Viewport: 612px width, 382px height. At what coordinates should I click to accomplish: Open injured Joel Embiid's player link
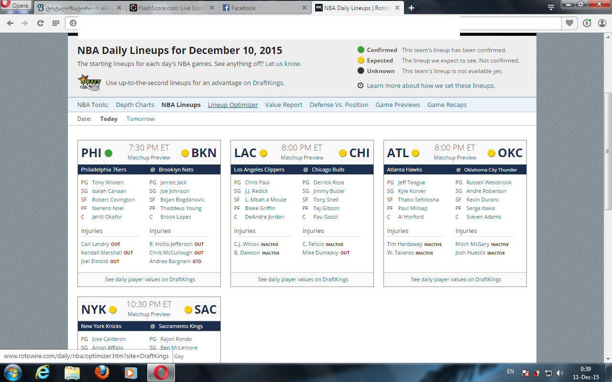[x=95, y=261]
